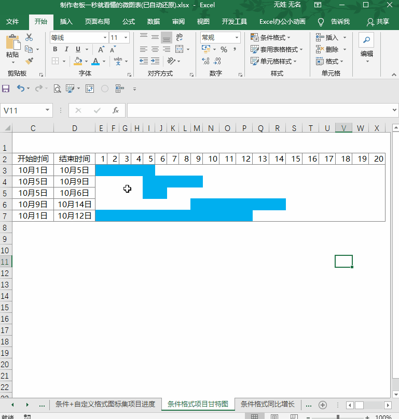Screen dimensions: 399x419
Task: Increase font size button
Action: tap(101, 49)
